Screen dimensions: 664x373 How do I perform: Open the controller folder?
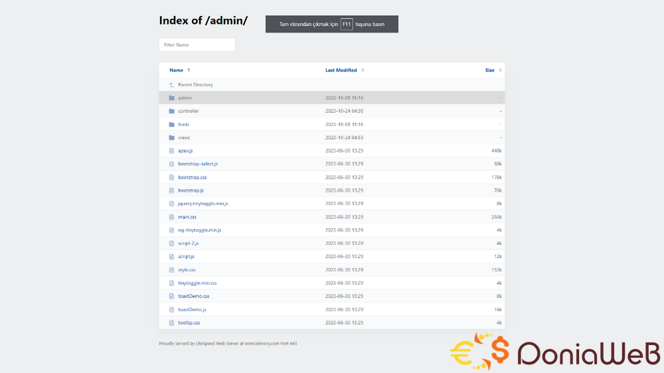point(189,111)
